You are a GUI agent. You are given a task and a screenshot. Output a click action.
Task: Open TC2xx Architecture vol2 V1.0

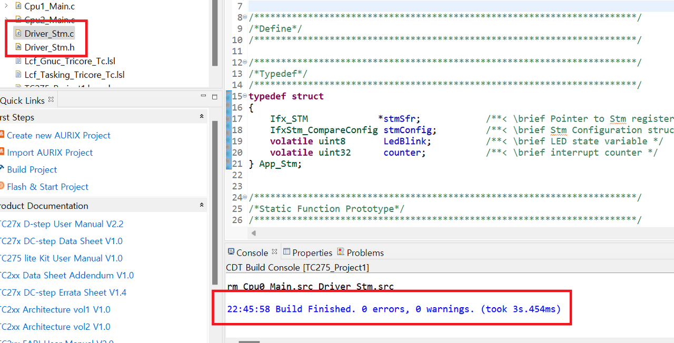click(x=55, y=327)
